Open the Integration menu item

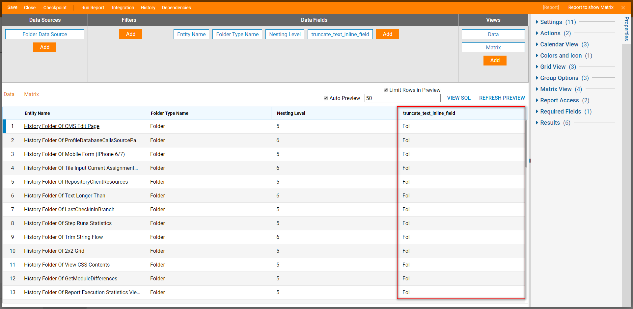[123, 8]
